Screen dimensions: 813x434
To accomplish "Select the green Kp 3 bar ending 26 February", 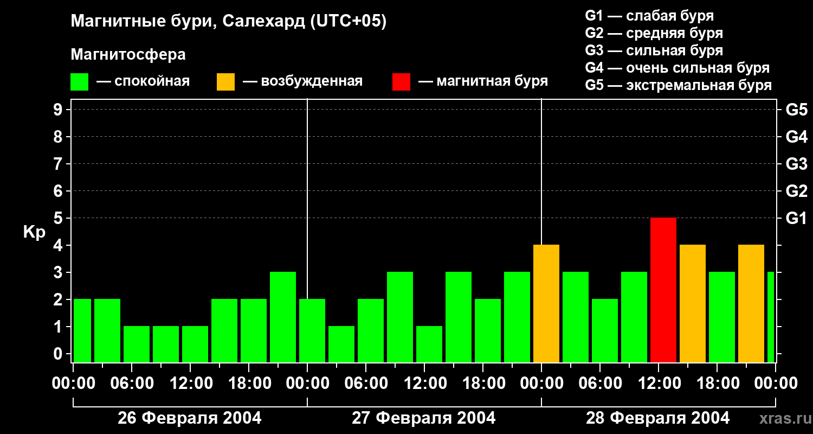I will 283,317.
